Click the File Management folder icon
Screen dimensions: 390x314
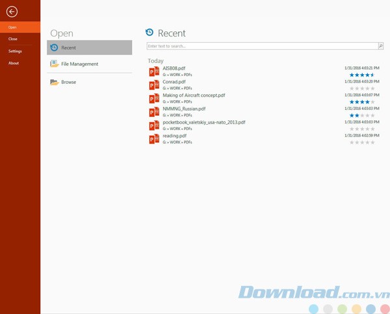coord(54,64)
